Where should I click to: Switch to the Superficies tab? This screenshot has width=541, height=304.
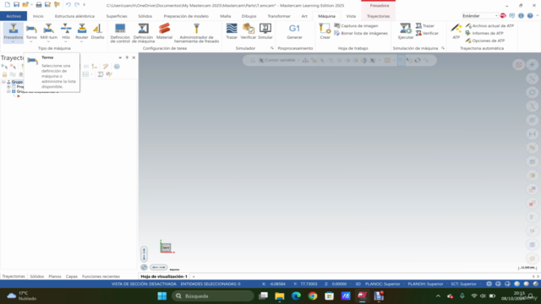click(x=117, y=16)
